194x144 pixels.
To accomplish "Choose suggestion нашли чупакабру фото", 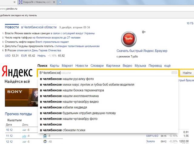I will pyautogui.click(x=108, y=119).
